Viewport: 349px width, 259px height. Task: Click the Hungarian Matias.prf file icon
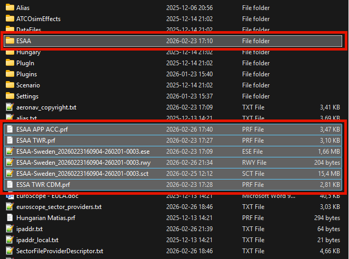point(9,218)
